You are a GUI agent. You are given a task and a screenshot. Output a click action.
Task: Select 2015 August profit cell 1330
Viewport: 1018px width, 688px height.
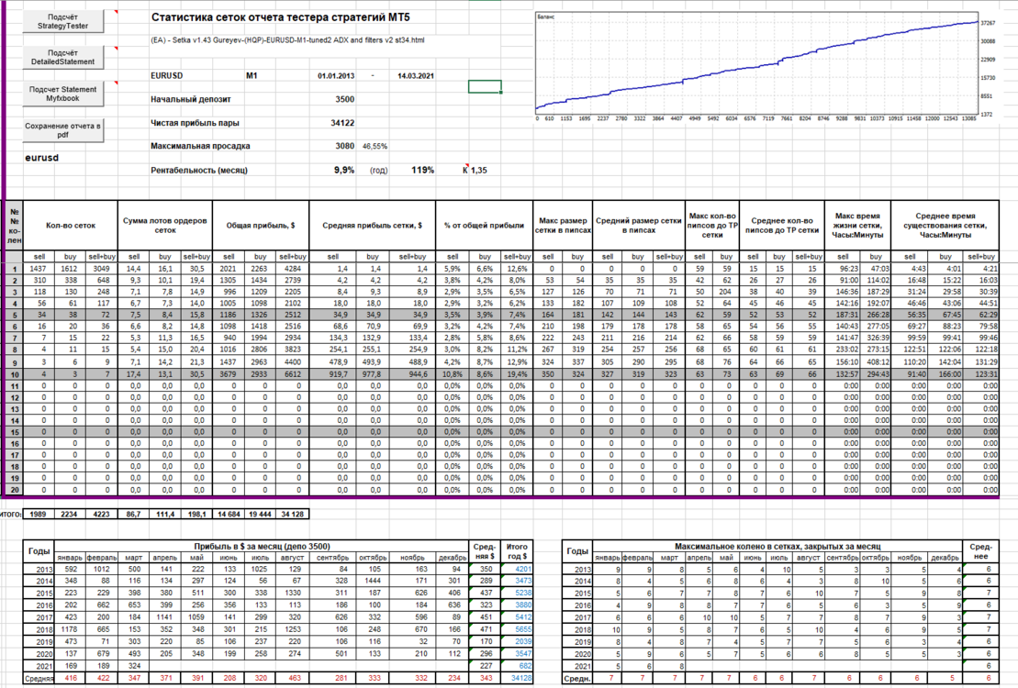pyautogui.click(x=292, y=594)
